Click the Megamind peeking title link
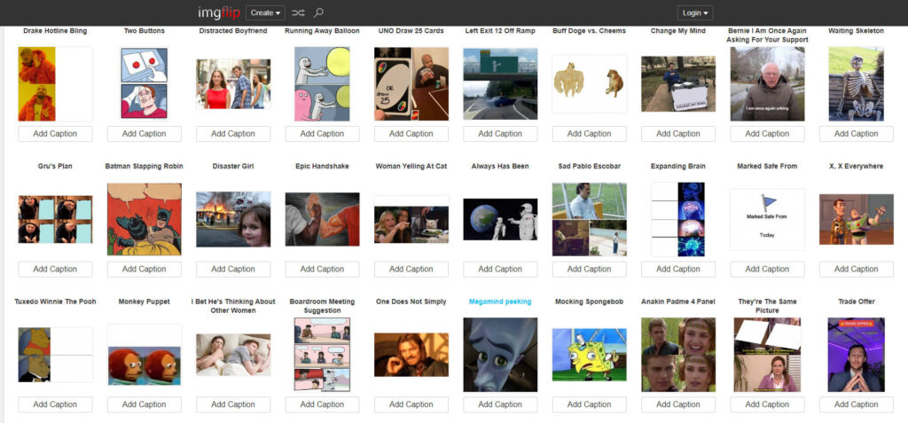908x423 pixels. point(500,302)
